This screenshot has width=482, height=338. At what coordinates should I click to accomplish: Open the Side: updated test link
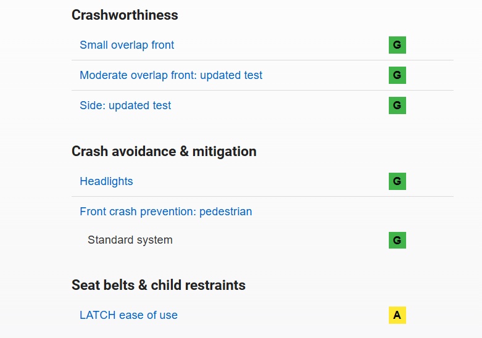point(125,105)
